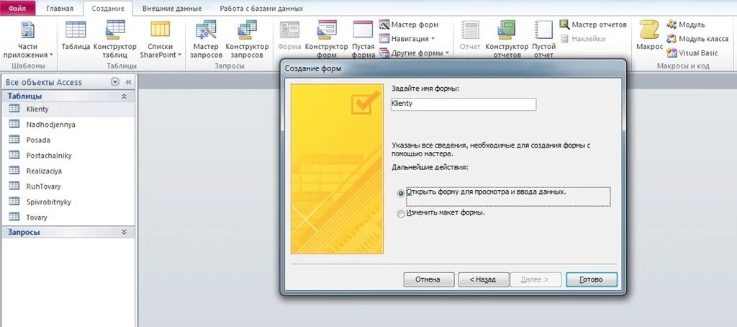
Task: Click the Форма icon
Action: click(x=289, y=37)
